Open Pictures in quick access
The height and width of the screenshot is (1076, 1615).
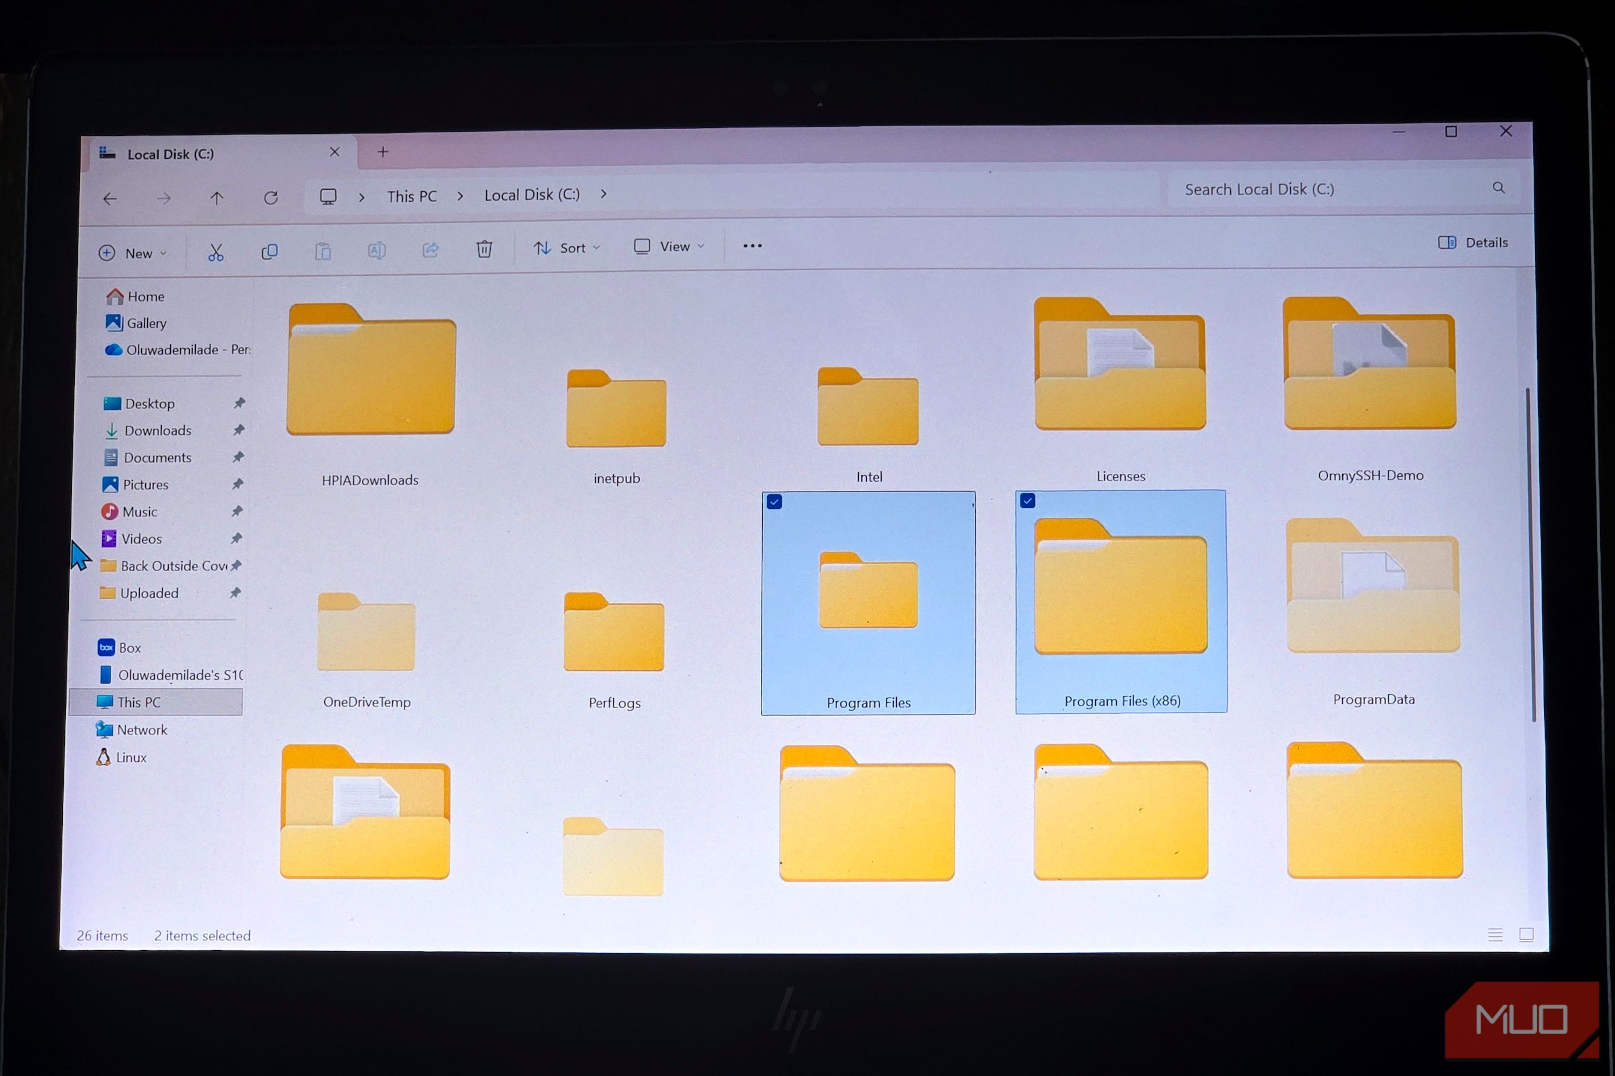(135, 484)
